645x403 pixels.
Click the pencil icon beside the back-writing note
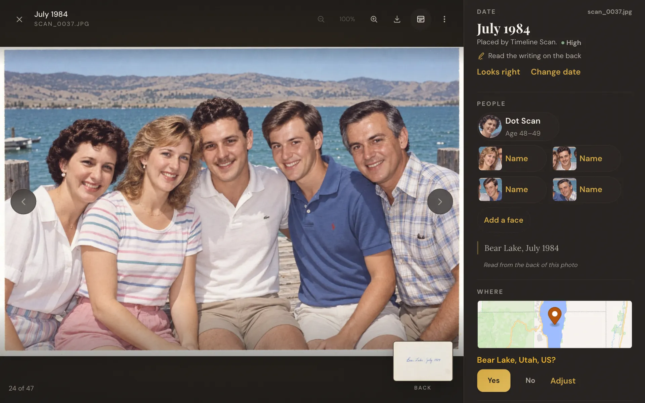481,56
